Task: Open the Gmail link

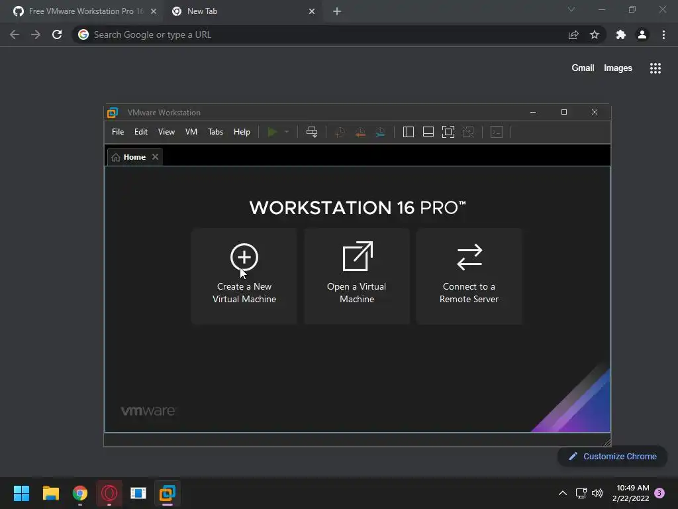Action: click(583, 68)
